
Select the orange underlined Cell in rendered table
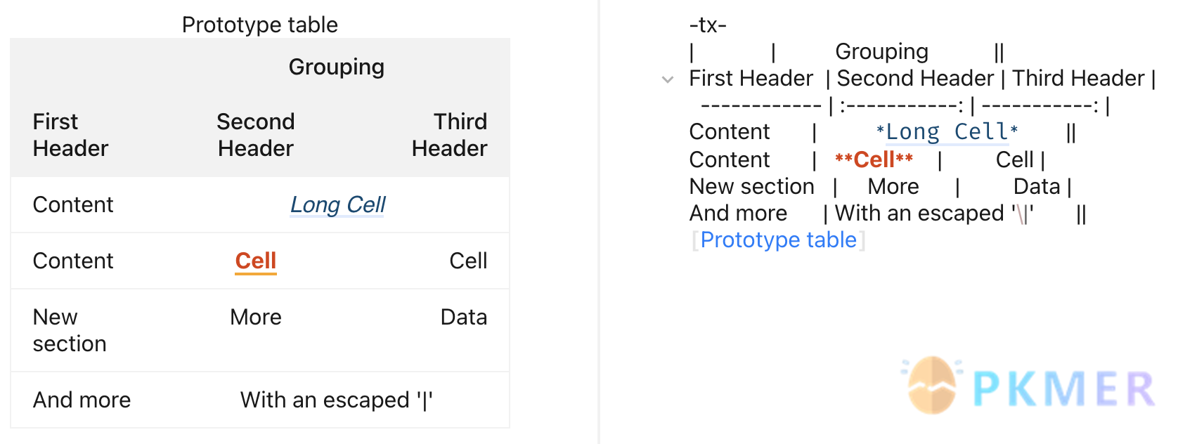point(255,261)
